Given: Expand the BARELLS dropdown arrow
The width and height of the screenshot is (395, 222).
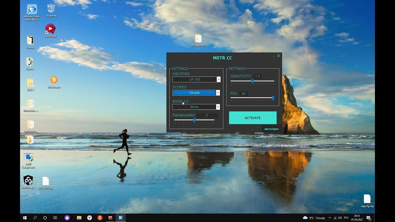Looking at the screenshot, I should 218,107.
